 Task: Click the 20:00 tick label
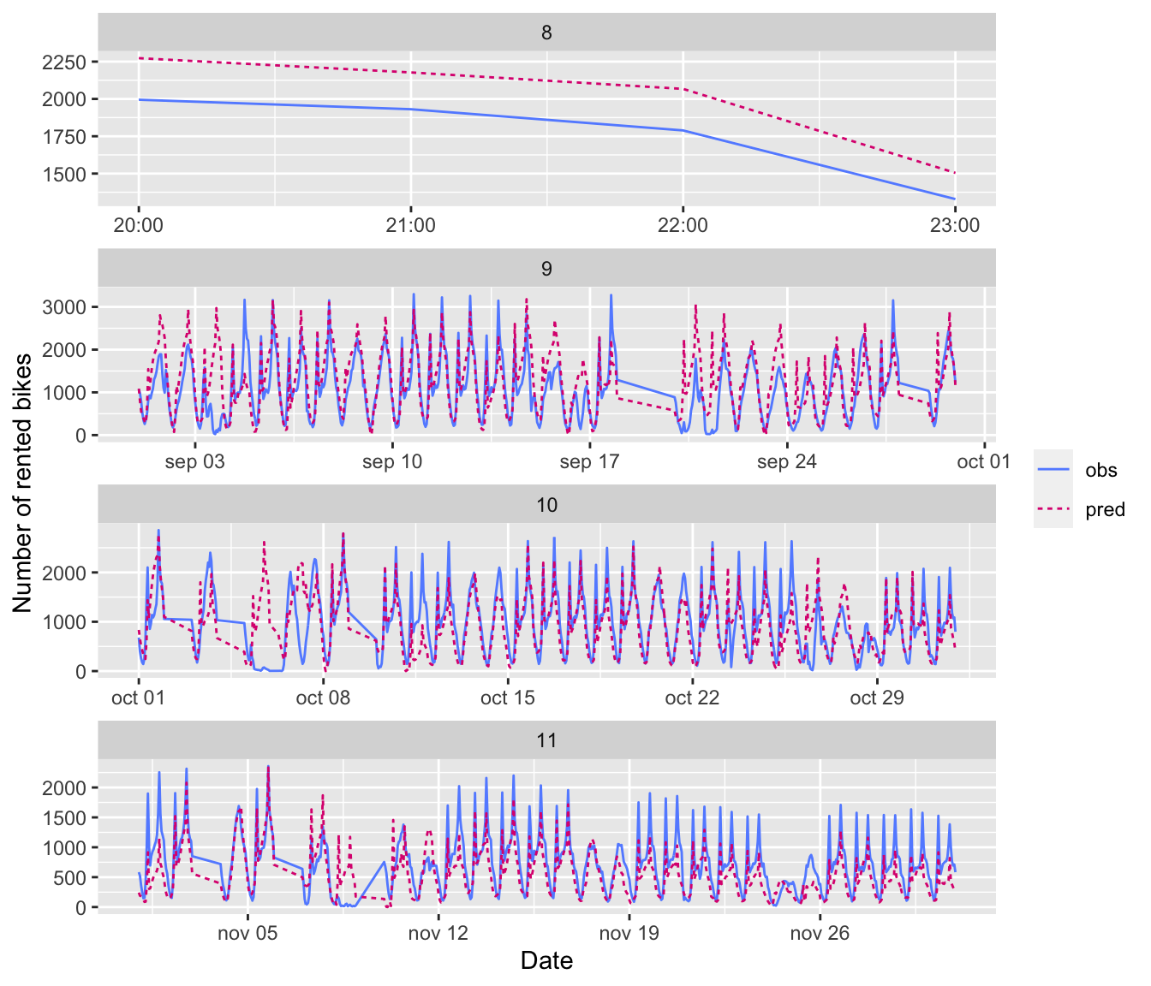(x=138, y=226)
